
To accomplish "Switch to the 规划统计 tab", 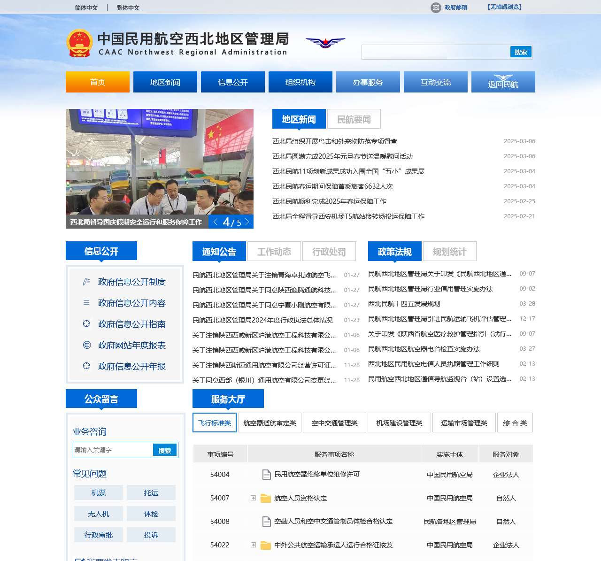I will (450, 252).
